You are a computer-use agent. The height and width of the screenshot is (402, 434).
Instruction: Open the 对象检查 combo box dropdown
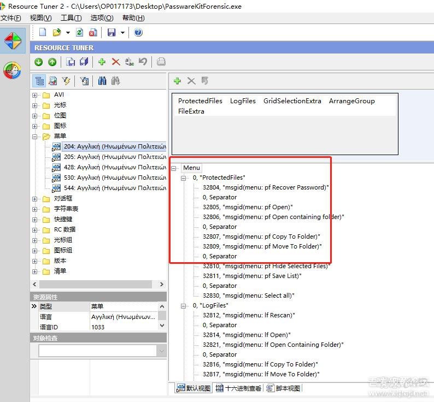point(161,351)
